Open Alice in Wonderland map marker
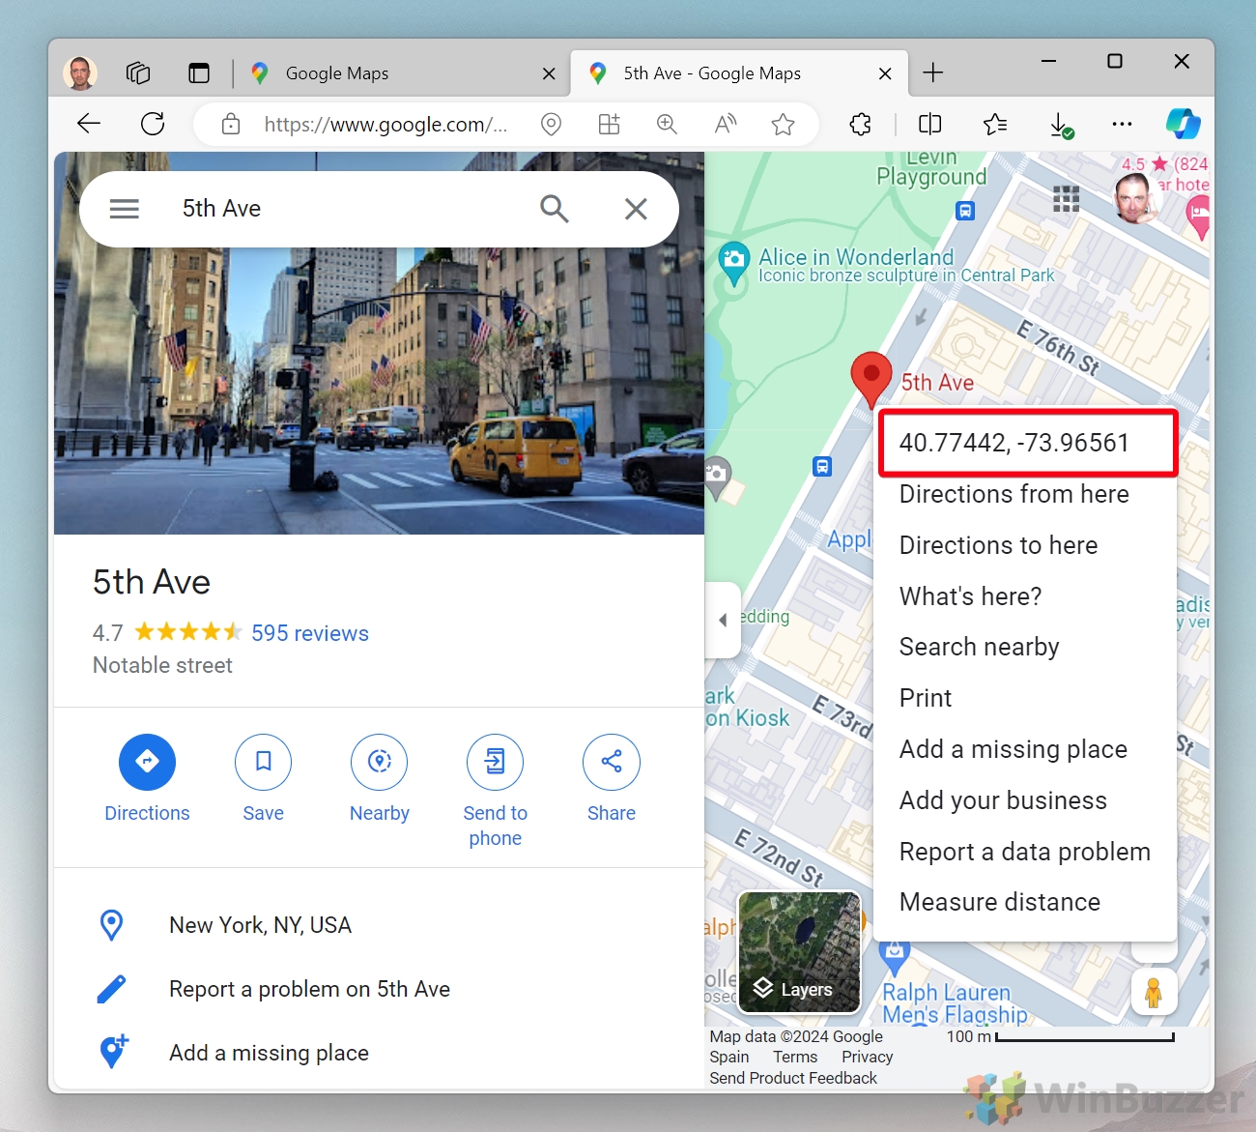Screen dimensions: 1256x1132 pyautogui.click(x=734, y=262)
